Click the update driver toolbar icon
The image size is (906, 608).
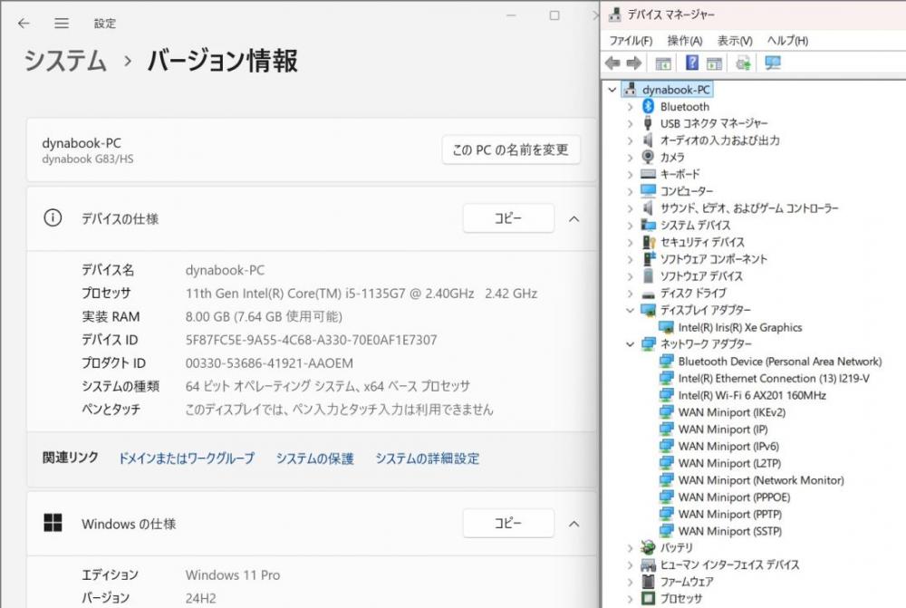point(743,63)
